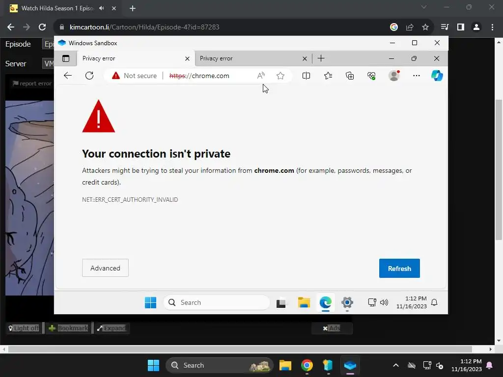Open File Explorer in host taskbar
This screenshot has width=503, height=377.
click(285, 365)
